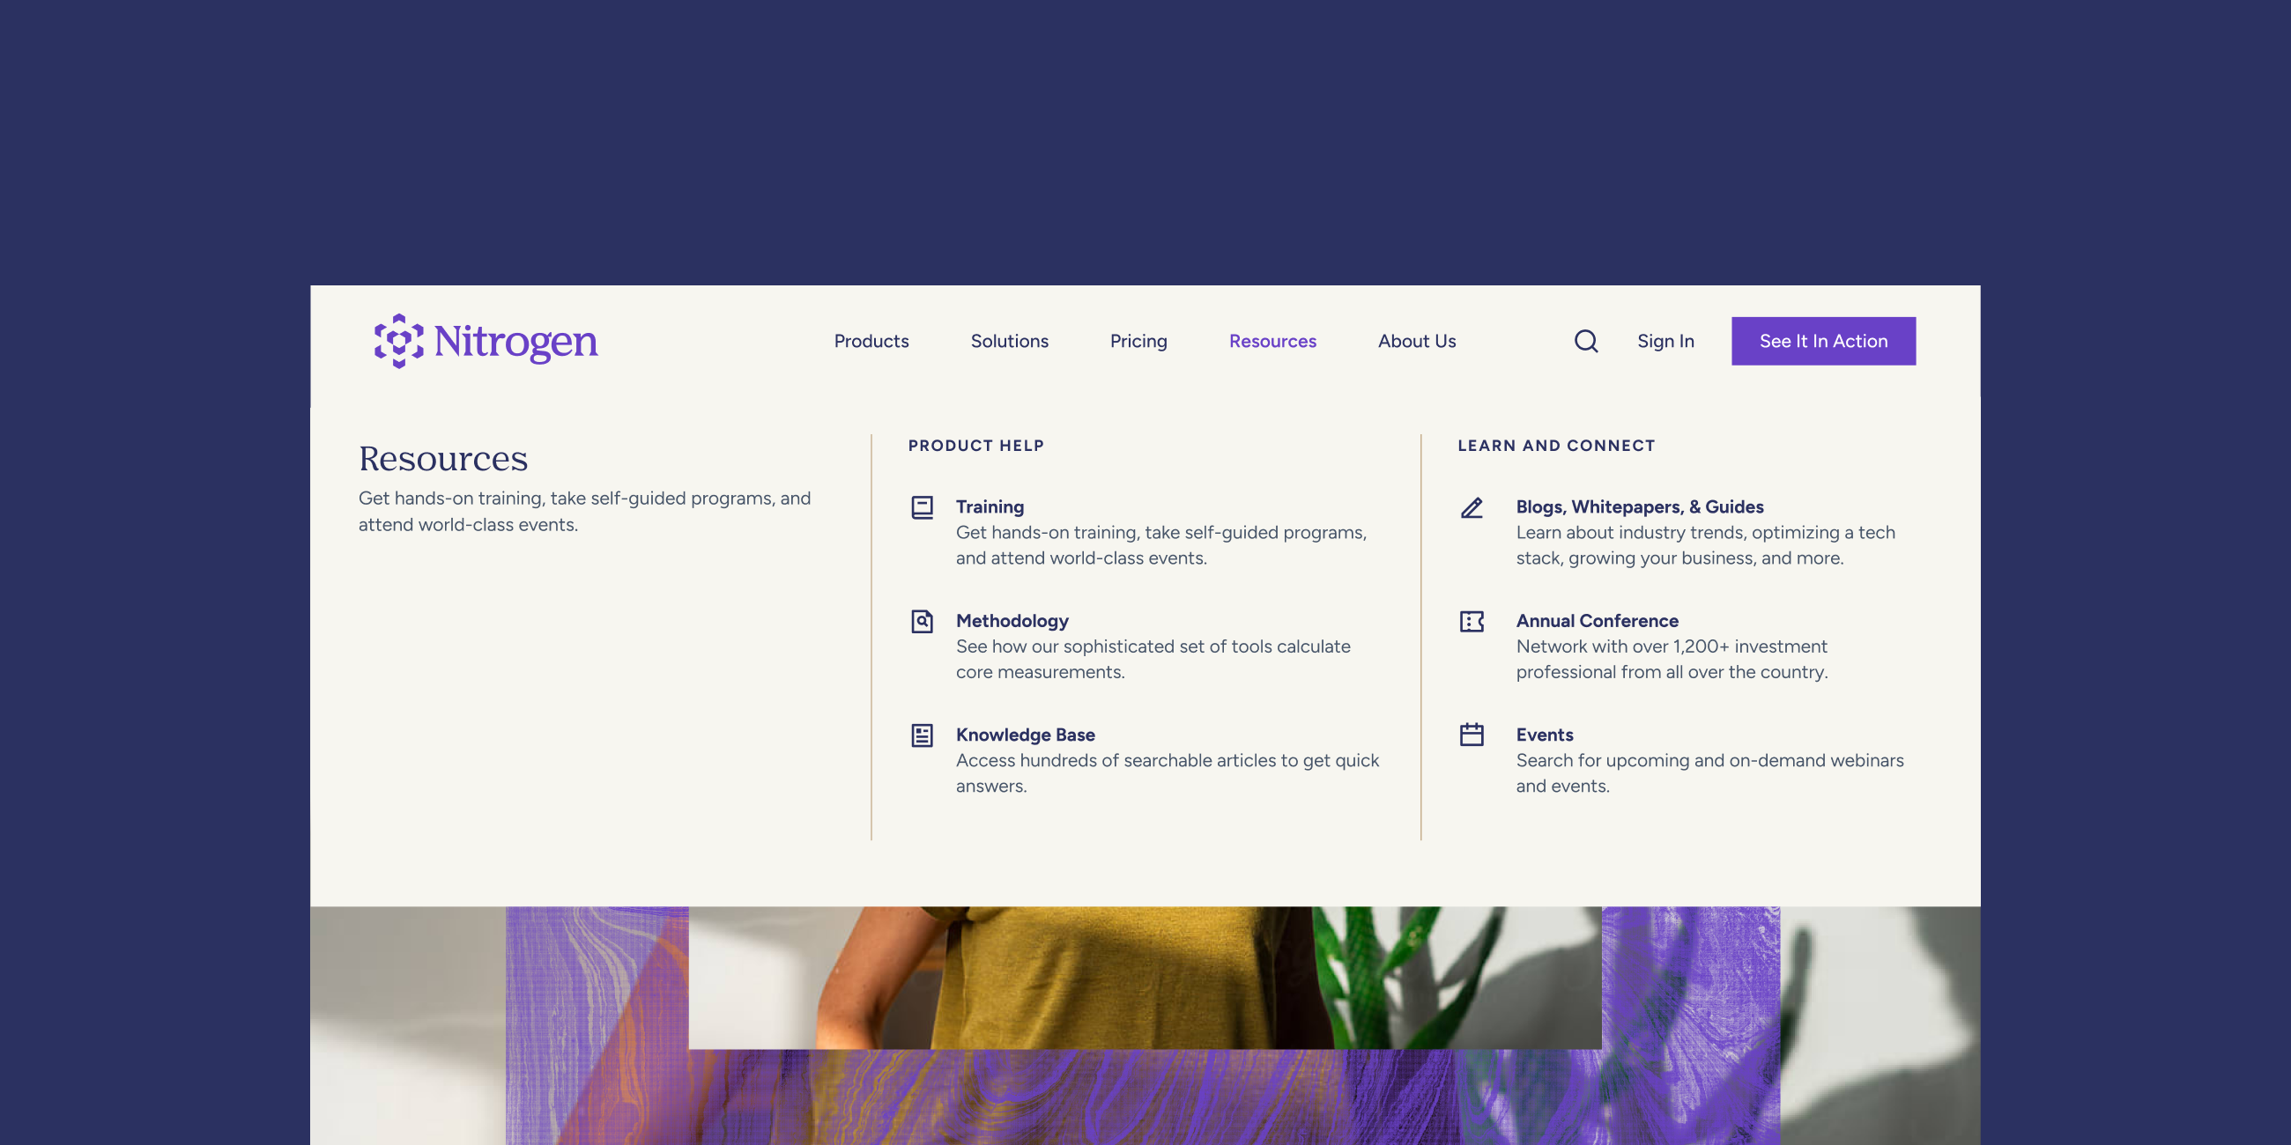This screenshot has height=1145, width=2291.
Task: Open Blogs, Whitepapers, & Guides link
Action: 1639,506
